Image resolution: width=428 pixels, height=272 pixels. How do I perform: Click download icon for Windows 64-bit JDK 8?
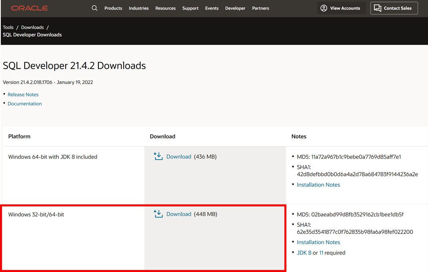point(158,156)
